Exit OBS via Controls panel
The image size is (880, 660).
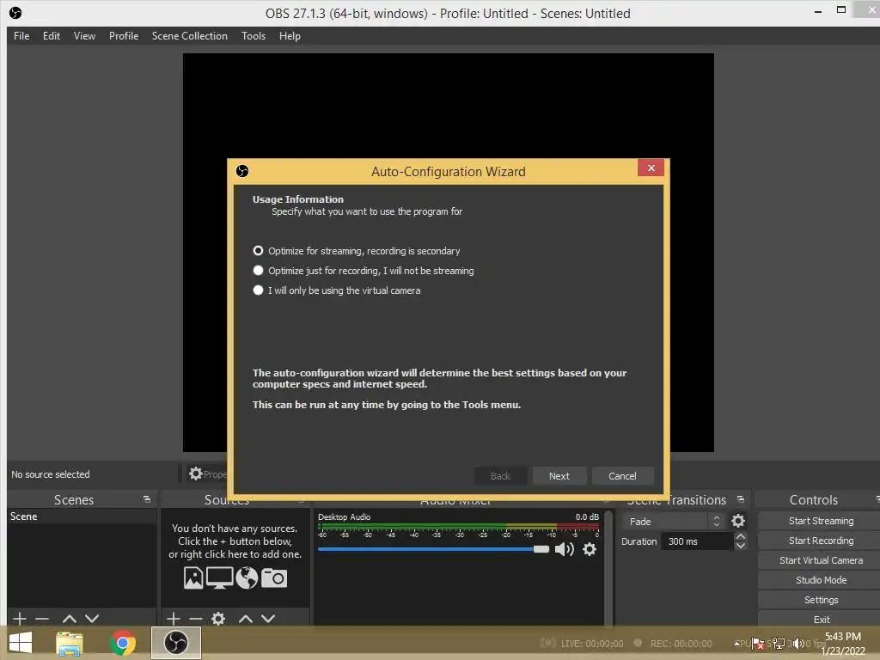[821, 619]
